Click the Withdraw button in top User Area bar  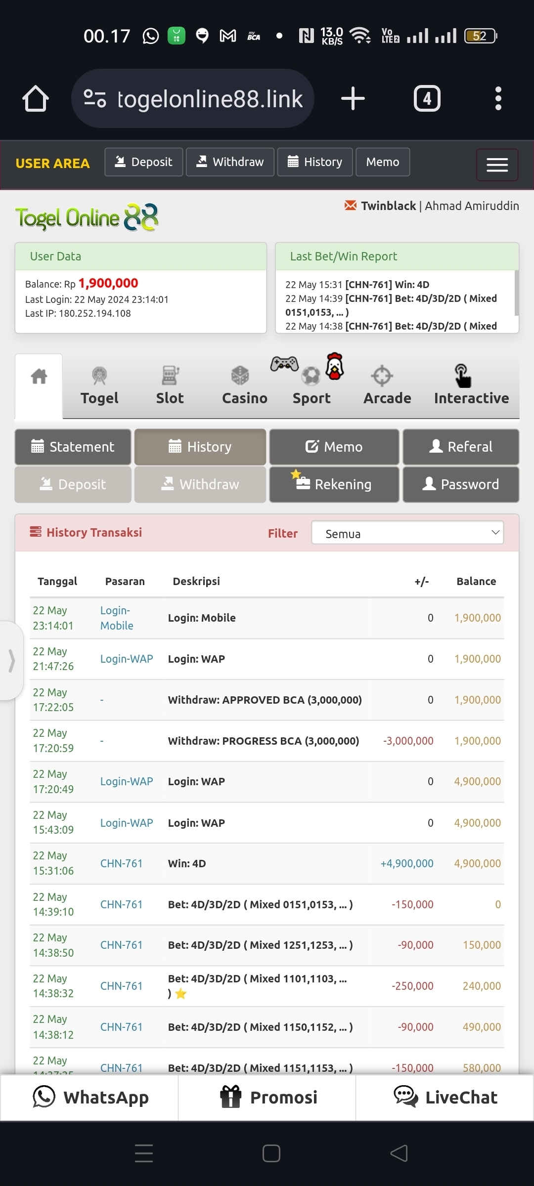(x=230, y=162)
